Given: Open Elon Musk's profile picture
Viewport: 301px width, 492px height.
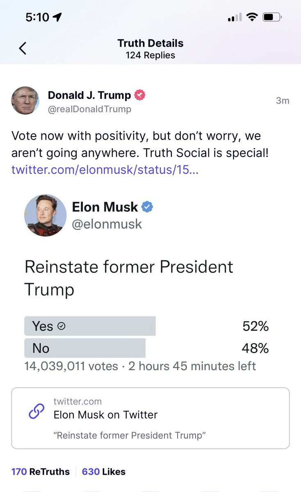Looking at the screenshot, I should (46, 215).
